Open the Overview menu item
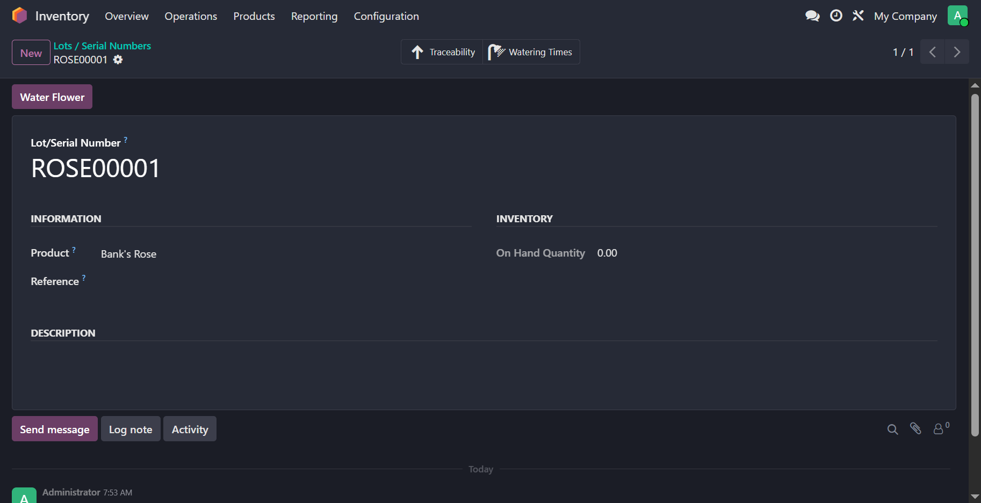The image size is (981, 503). click(127, 16)
